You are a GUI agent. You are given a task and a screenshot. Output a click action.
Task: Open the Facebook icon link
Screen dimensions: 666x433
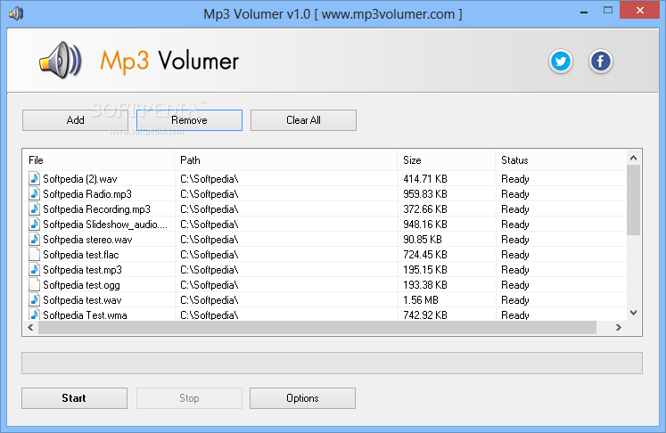(600, 61)
